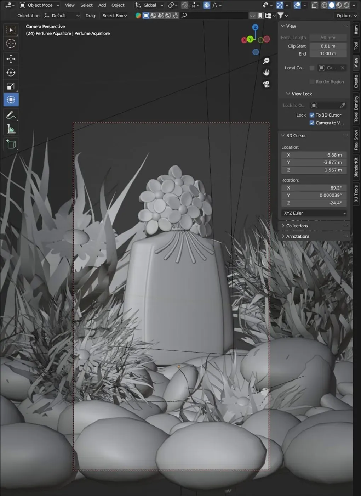The width and height of the screenshot is (361, 496).
Task: Toggle X-ray mode
Action: coord(314,5)
